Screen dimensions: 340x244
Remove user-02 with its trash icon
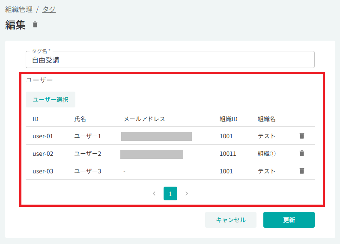[x=302, y=153]
